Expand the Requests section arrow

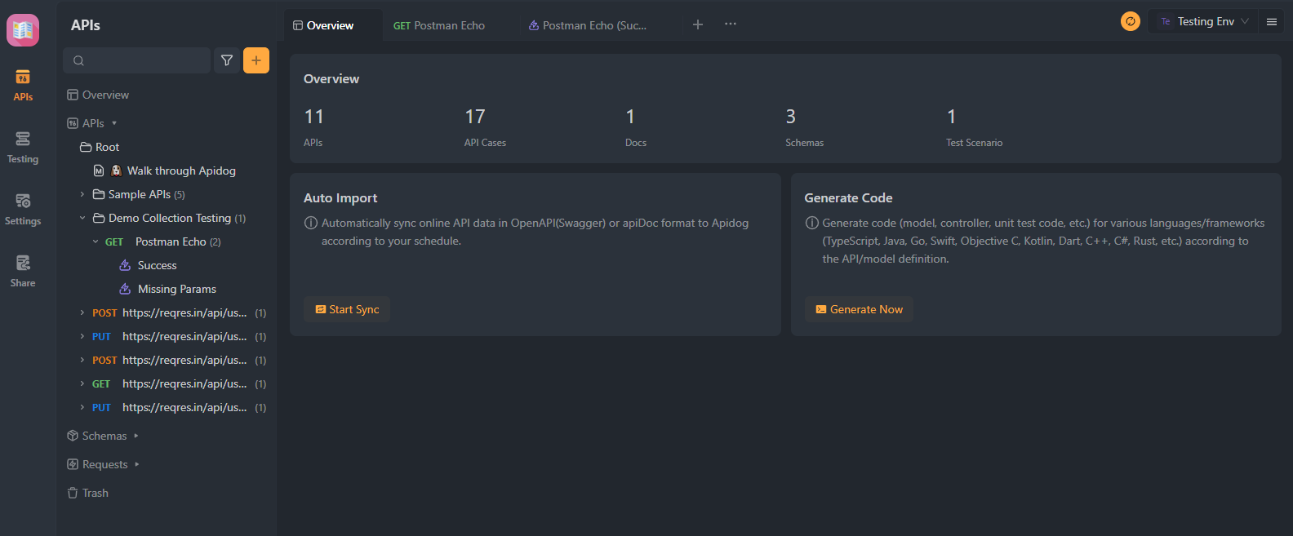point(137,464)
